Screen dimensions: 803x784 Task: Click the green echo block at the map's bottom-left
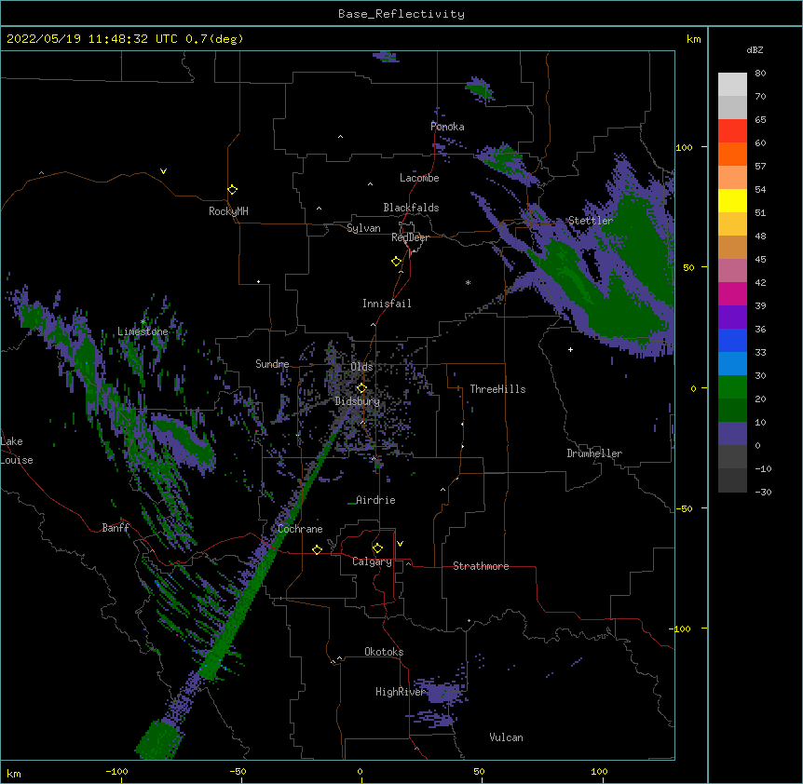click(x=158, y=739)
